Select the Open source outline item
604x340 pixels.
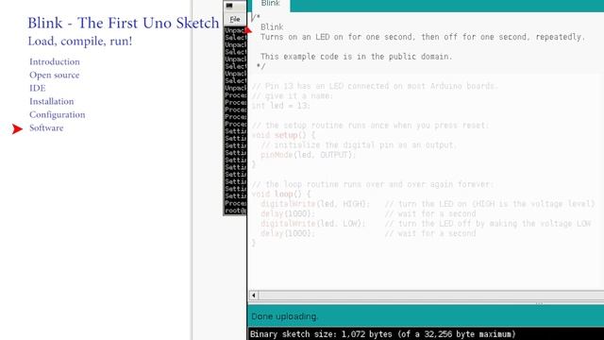[55, 75]
